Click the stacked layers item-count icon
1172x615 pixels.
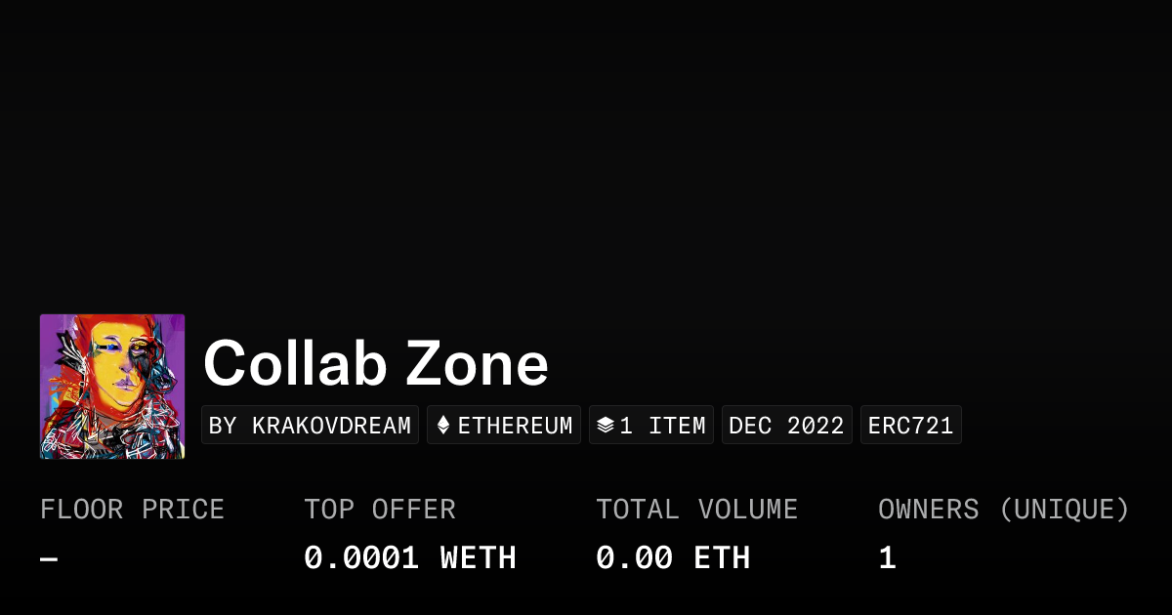pyautogui.click(x=606, y=426)
